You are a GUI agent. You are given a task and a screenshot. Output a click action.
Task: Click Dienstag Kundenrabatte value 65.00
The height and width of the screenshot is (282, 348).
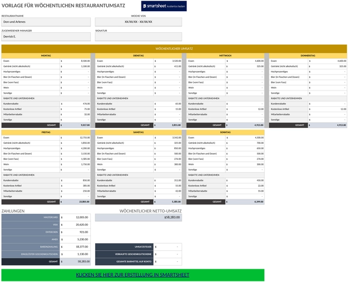[167, 104]
